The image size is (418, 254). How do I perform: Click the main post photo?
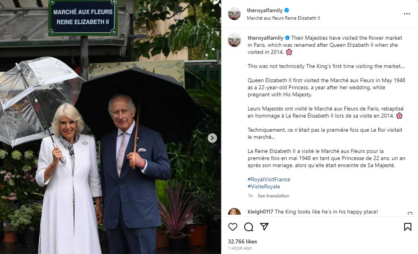pyautogui.click(x=110, y=127)
